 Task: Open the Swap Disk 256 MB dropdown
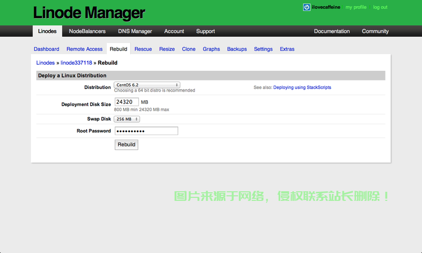127,119
